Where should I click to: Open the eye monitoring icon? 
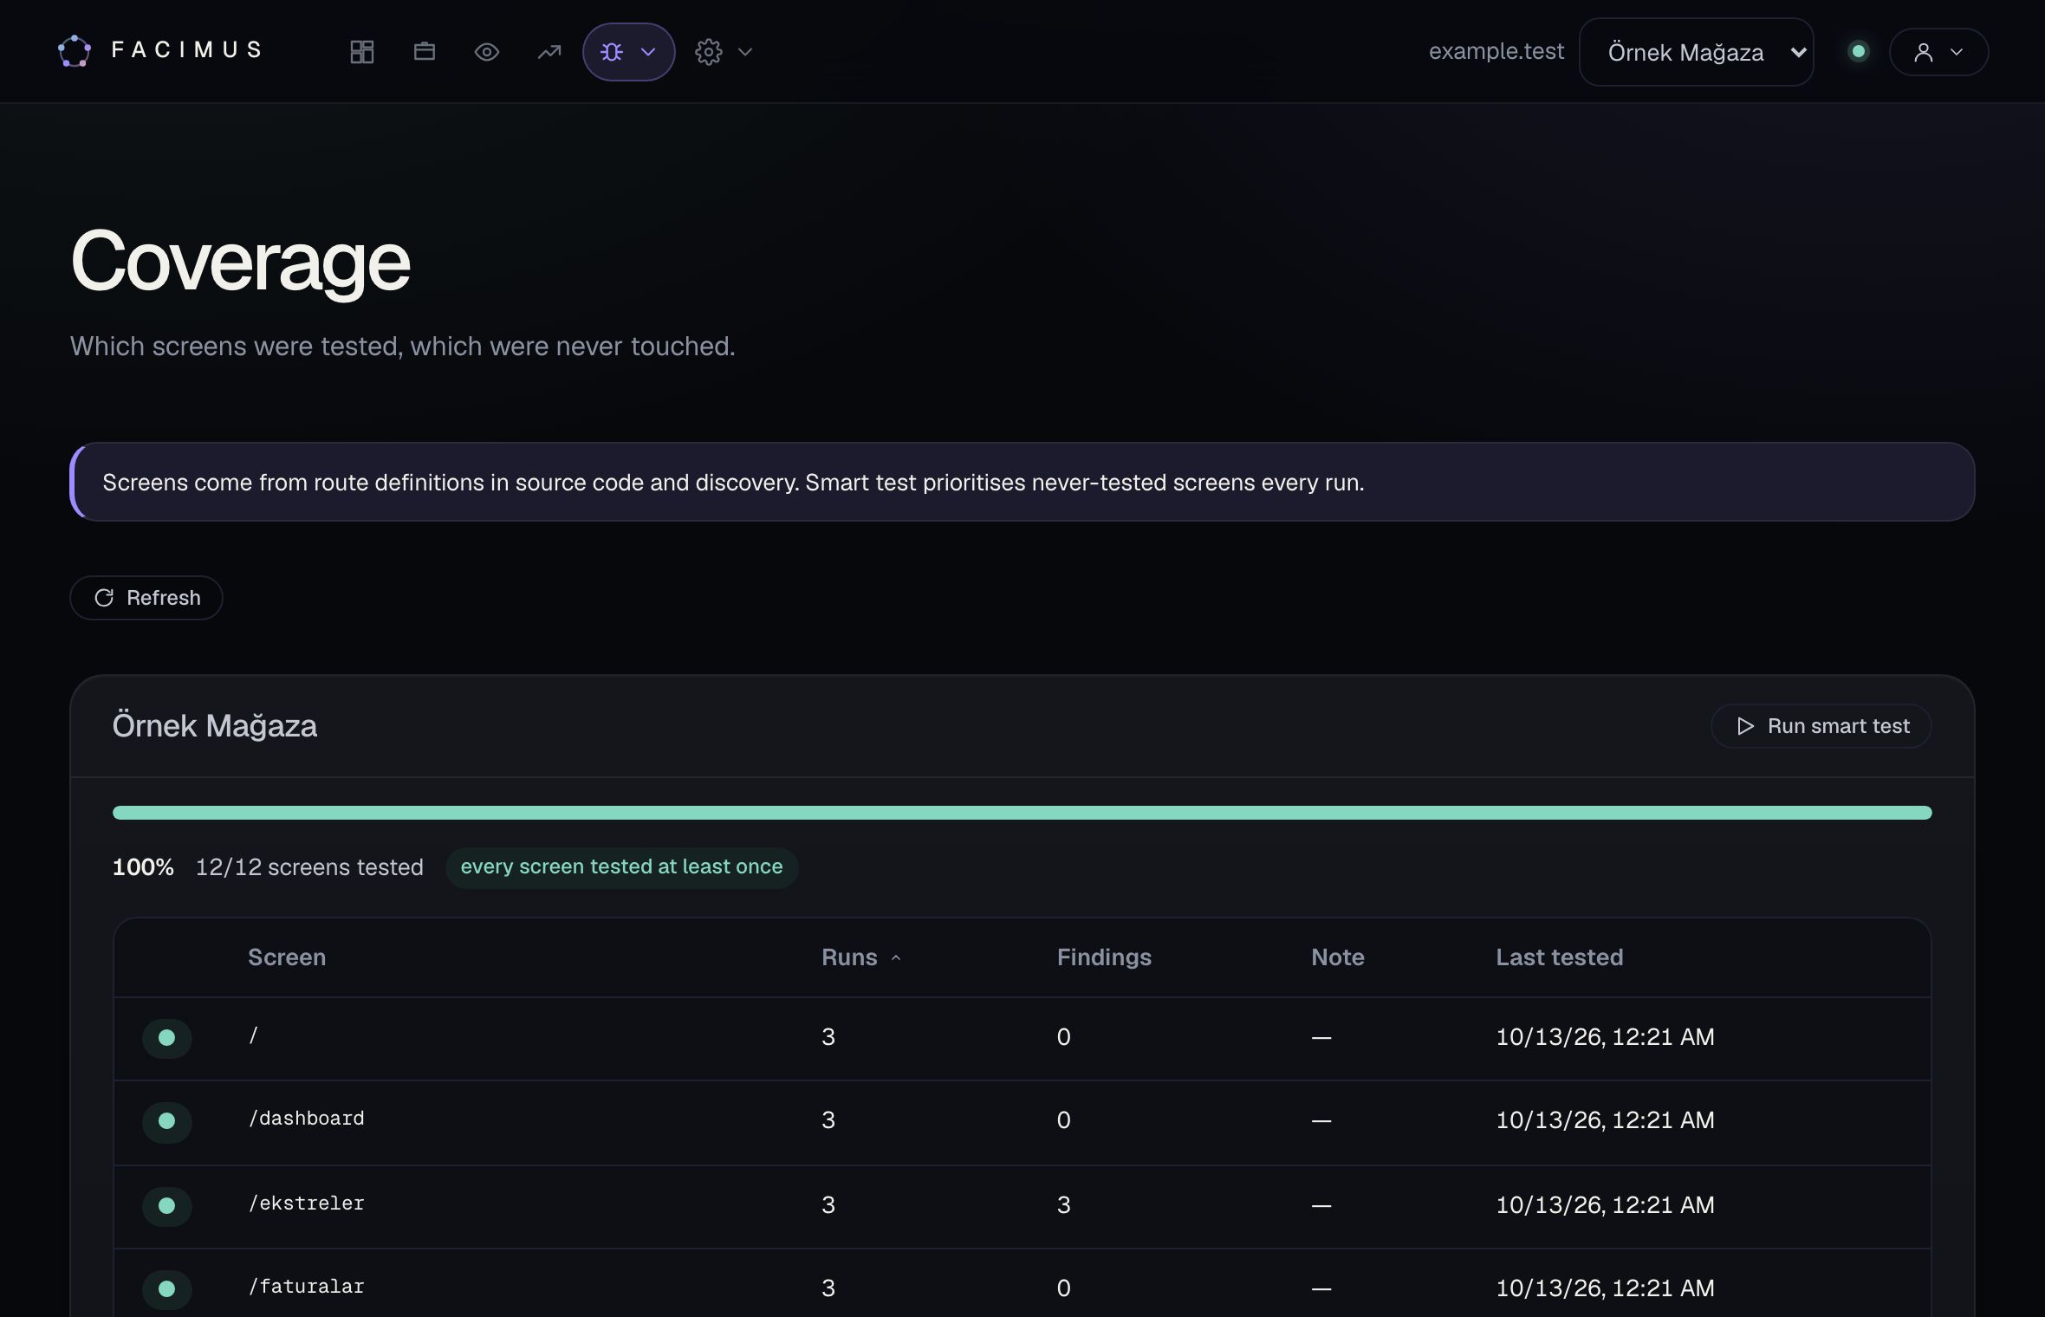tap(487, 52)
